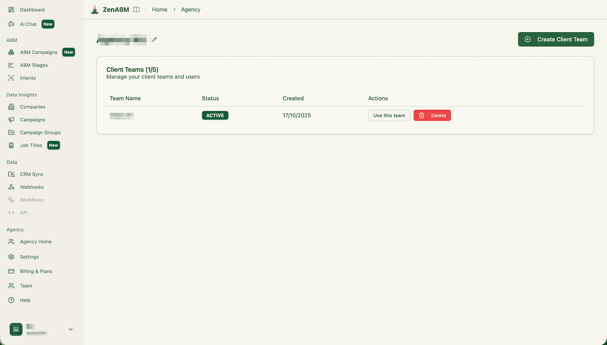
Task: Click the ZenABM logo icon
Action: tap(95, 10)
